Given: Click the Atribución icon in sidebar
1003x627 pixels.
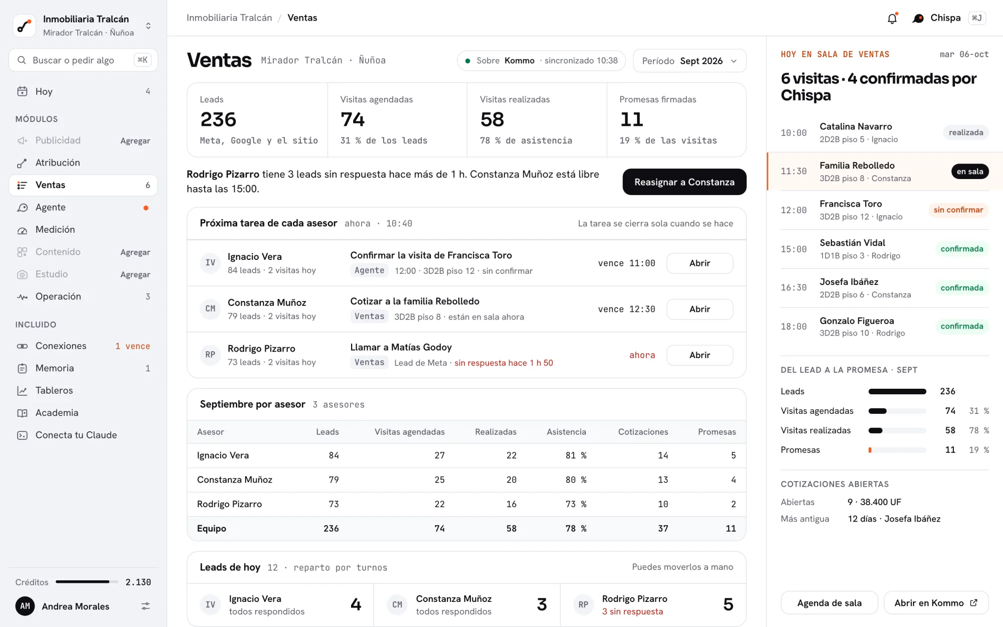Looking at the screenshot, I should tap(22, 163).
